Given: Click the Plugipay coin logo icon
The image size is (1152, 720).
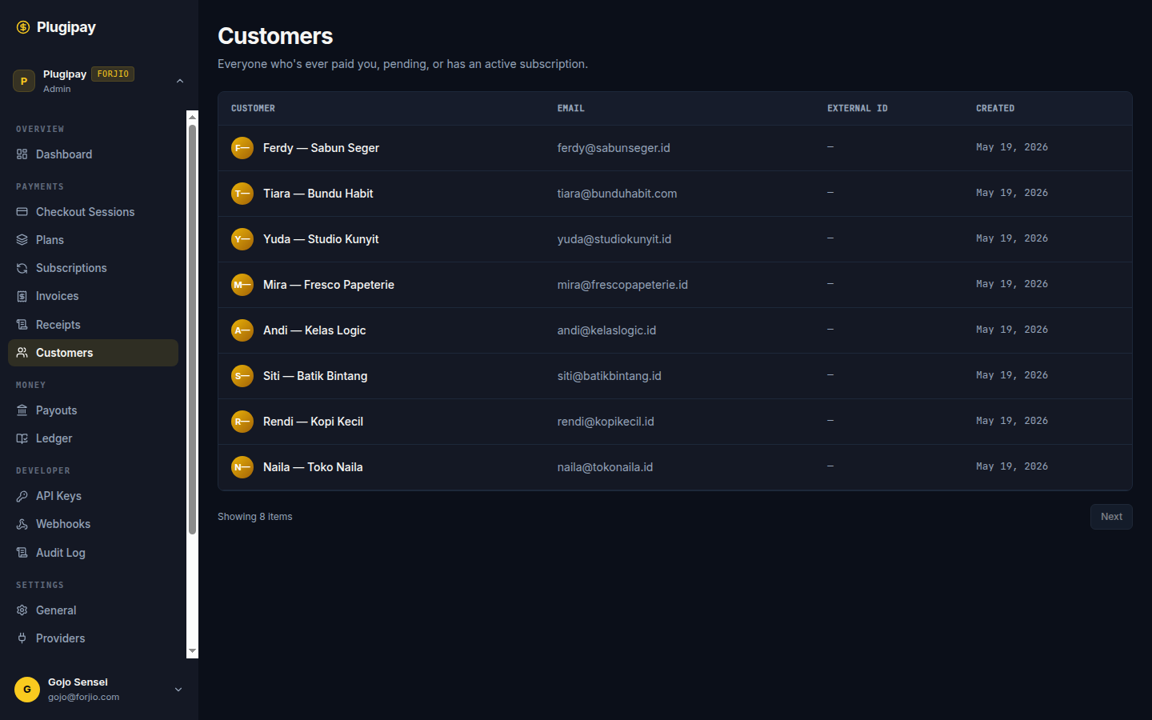Looking at the screenshot, I should click(23, 27).
